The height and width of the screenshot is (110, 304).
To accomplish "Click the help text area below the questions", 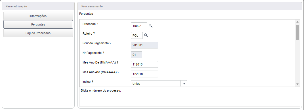I will pyautogui.click(x=190, y=97).
